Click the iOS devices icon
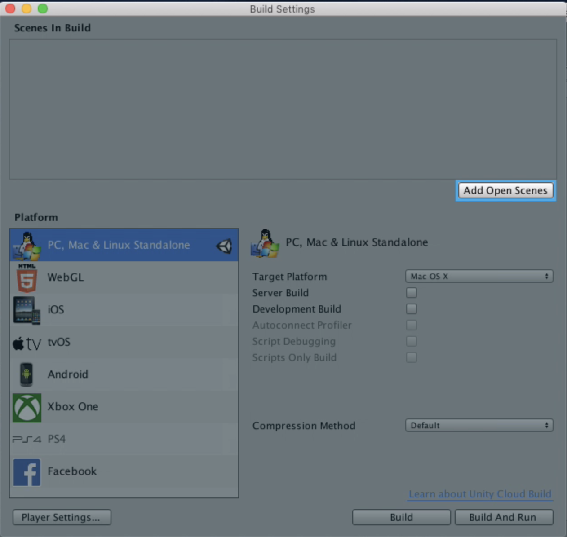Viewport: 567px width, 537px height. click(x=27, y=310)
